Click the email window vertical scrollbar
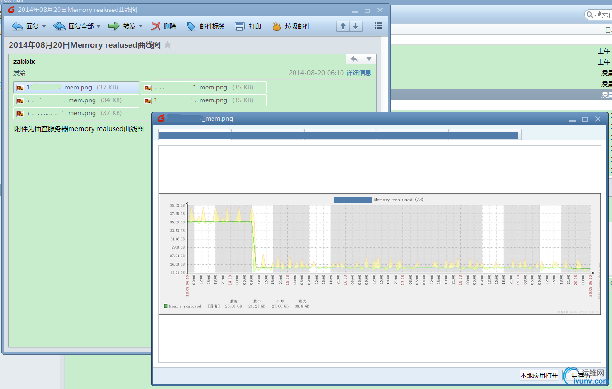This screenshot has height=389, width=612. [x=385, y=74]
